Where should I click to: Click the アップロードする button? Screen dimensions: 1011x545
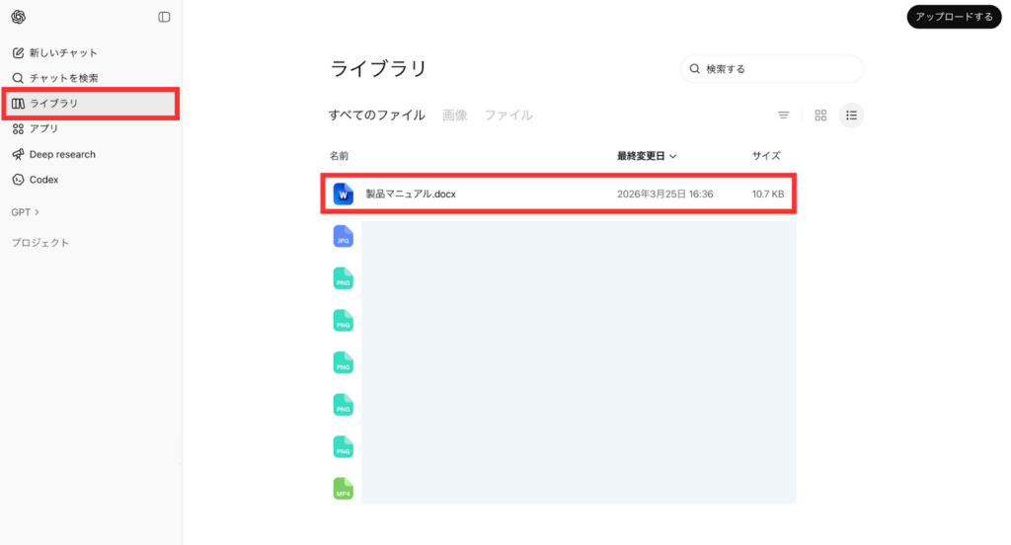[955, 17]
